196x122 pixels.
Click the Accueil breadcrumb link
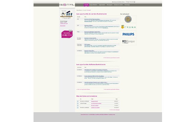89,10
